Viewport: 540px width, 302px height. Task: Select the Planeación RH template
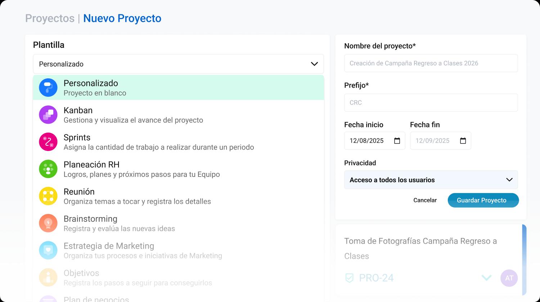coord(178,169)
